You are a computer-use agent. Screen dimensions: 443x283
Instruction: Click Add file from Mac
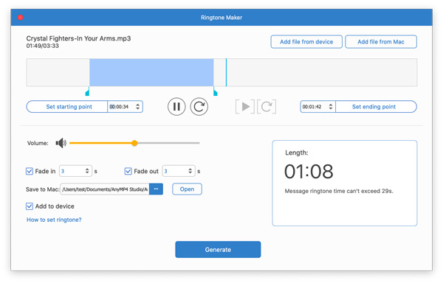pos(381,42)
